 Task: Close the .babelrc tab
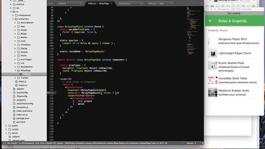point(81,4)
